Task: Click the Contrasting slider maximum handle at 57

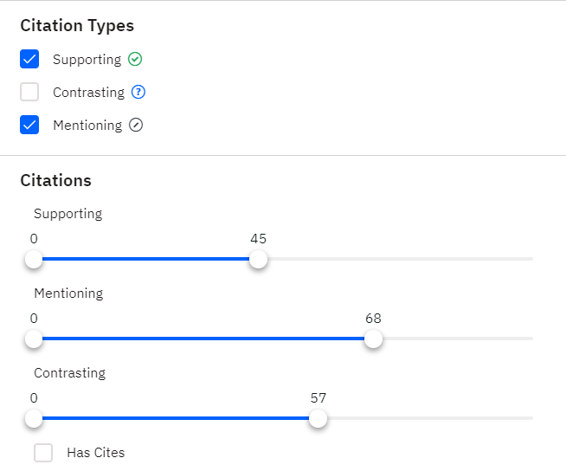Action: click(318, 418)
